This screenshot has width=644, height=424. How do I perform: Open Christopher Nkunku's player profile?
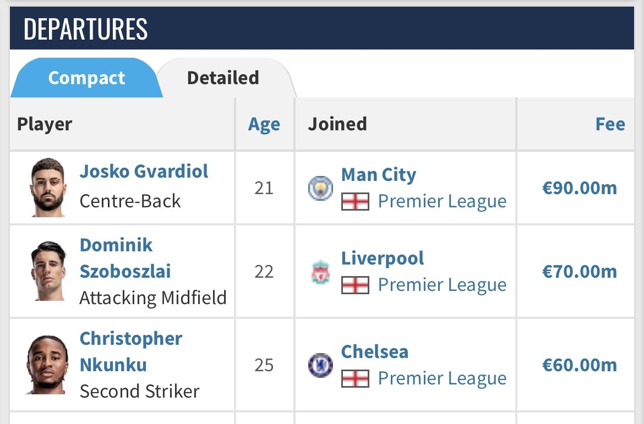tap(130, 351)
